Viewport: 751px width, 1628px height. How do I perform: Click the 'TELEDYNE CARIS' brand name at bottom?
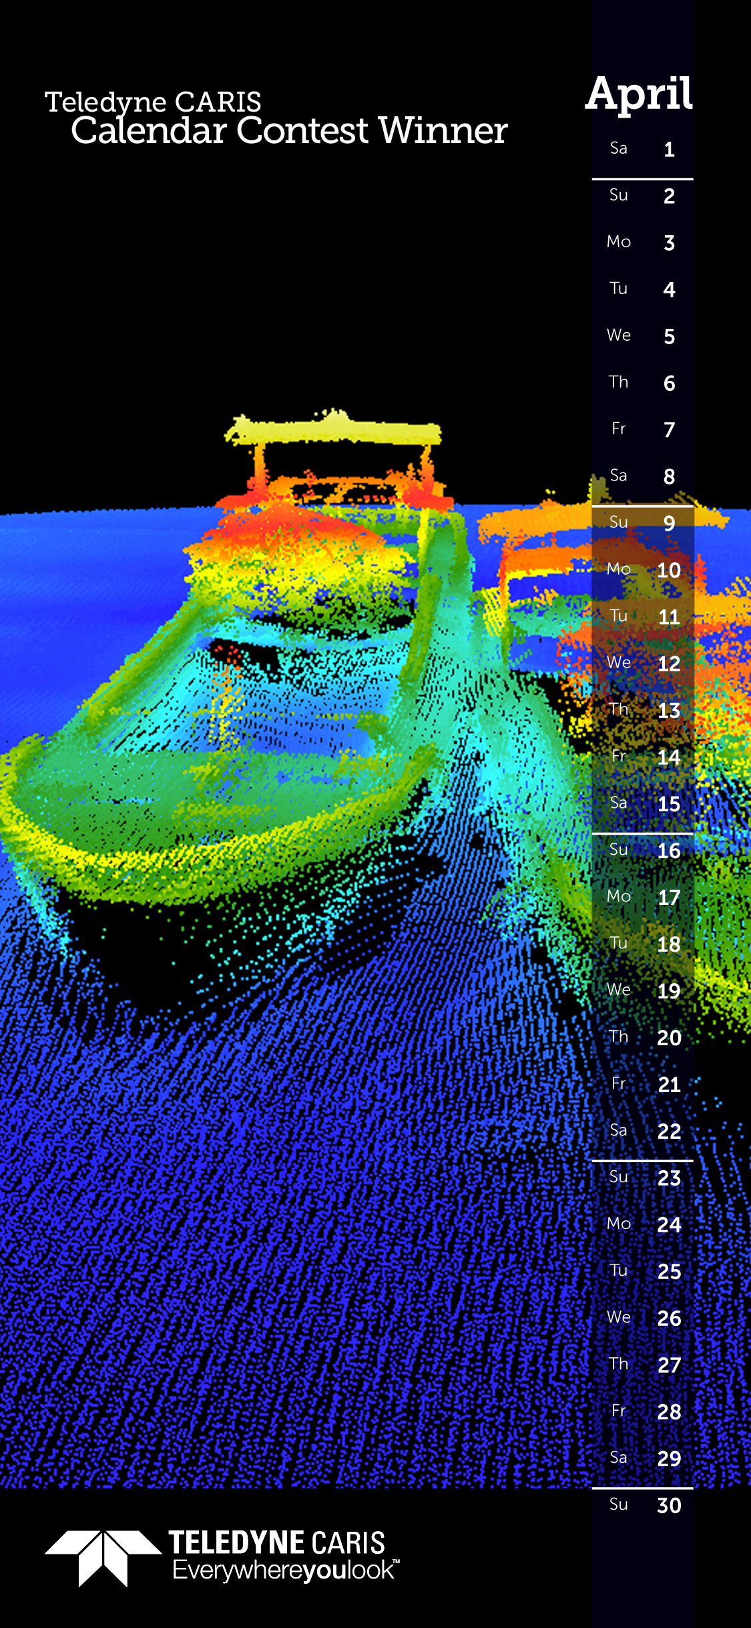[277, 1543]
